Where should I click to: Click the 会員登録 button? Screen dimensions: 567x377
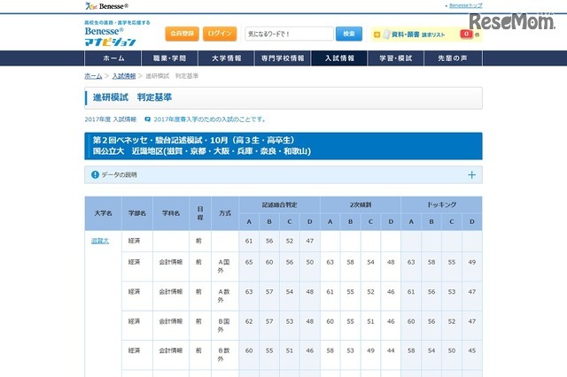[182, 34]
